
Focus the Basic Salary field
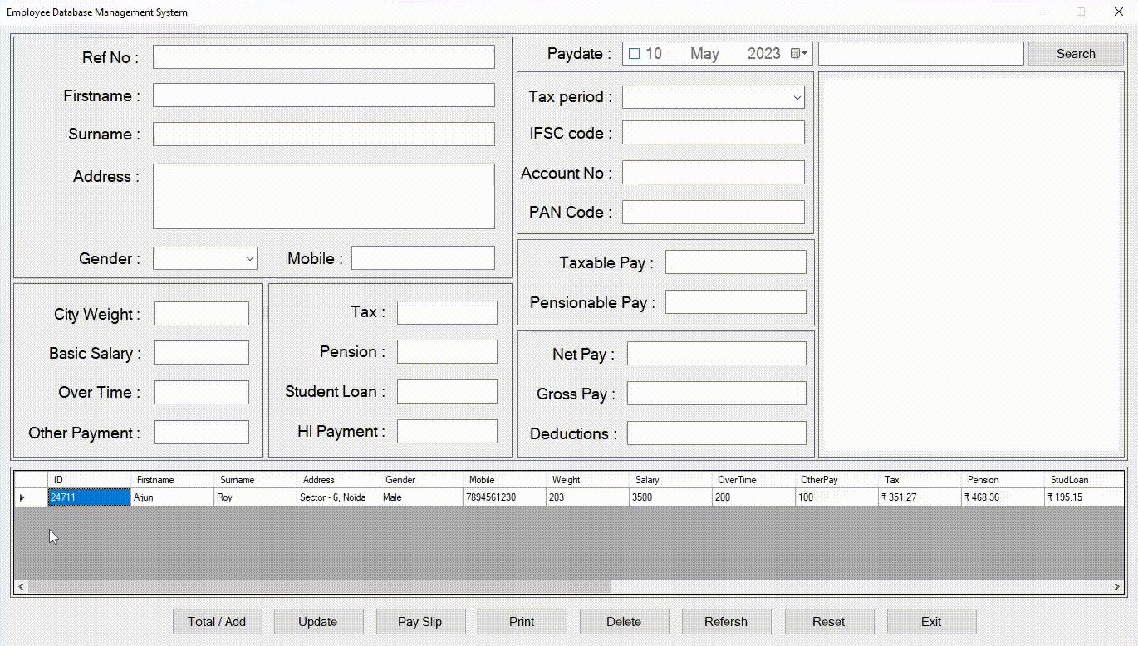(x=201, y=353)
